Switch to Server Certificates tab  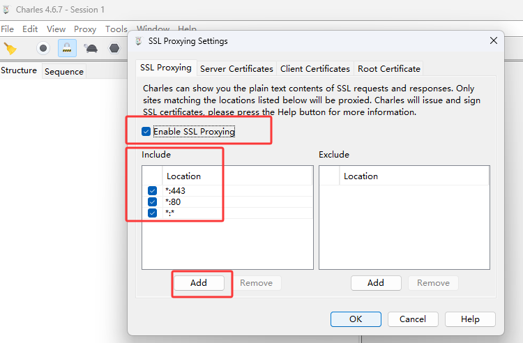(236, 68)
